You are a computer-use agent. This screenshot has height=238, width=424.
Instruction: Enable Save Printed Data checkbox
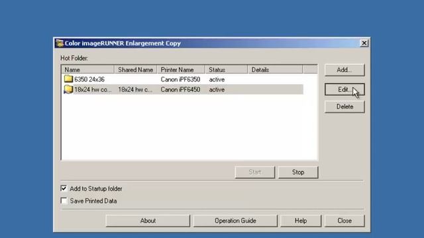(64, 201)
